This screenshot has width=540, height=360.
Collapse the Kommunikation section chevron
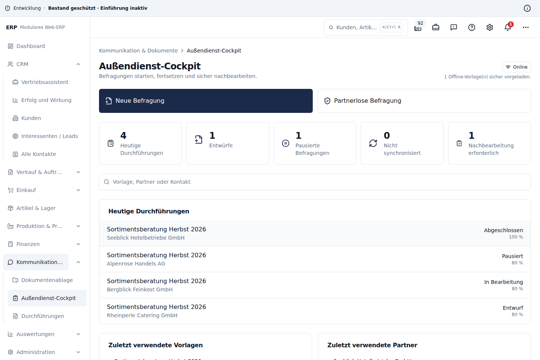tap(78, 262)
